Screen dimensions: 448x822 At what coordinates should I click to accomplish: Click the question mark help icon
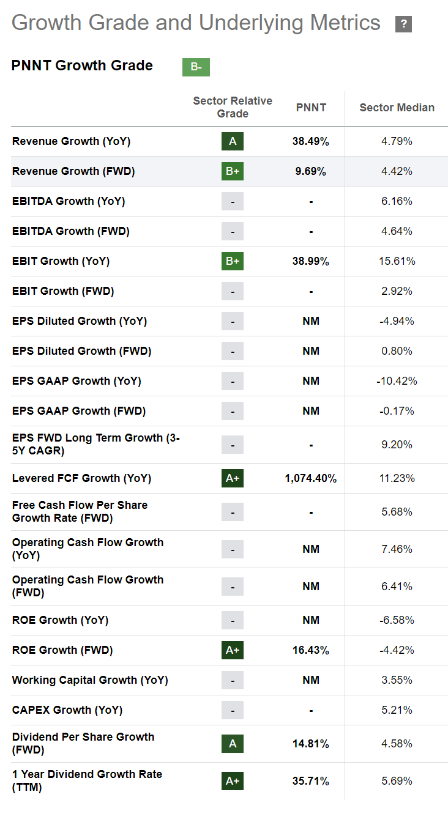[403, 24]
